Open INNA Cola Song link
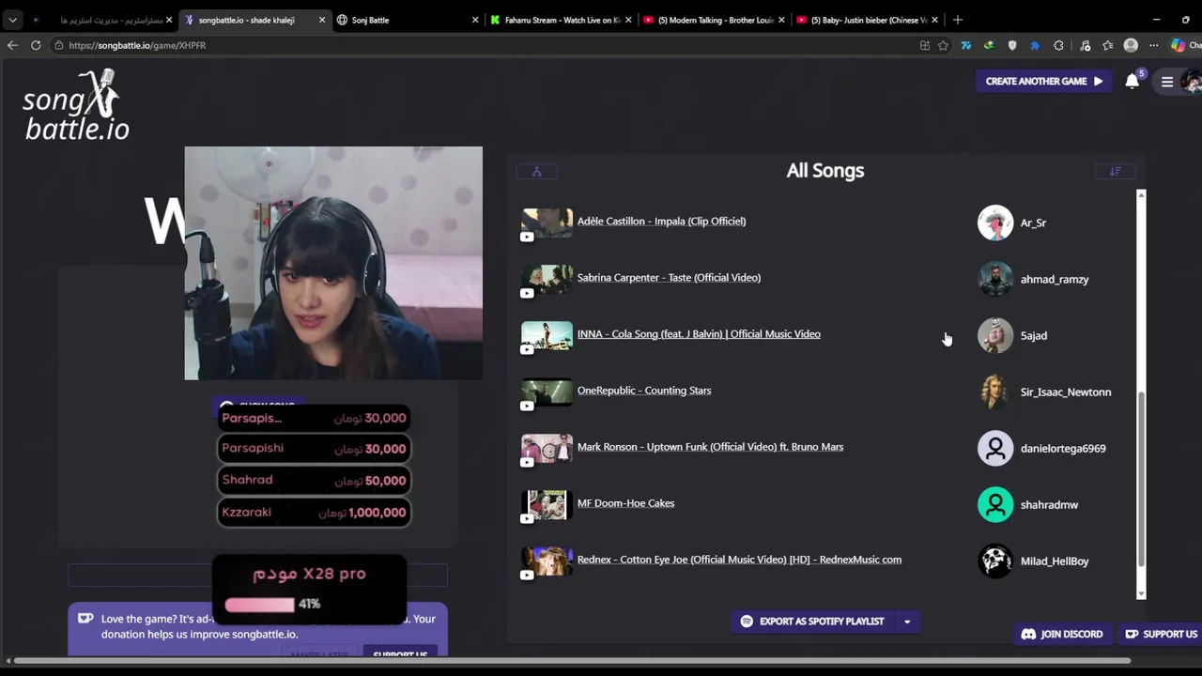The image size is (1202, 676). 699,334
